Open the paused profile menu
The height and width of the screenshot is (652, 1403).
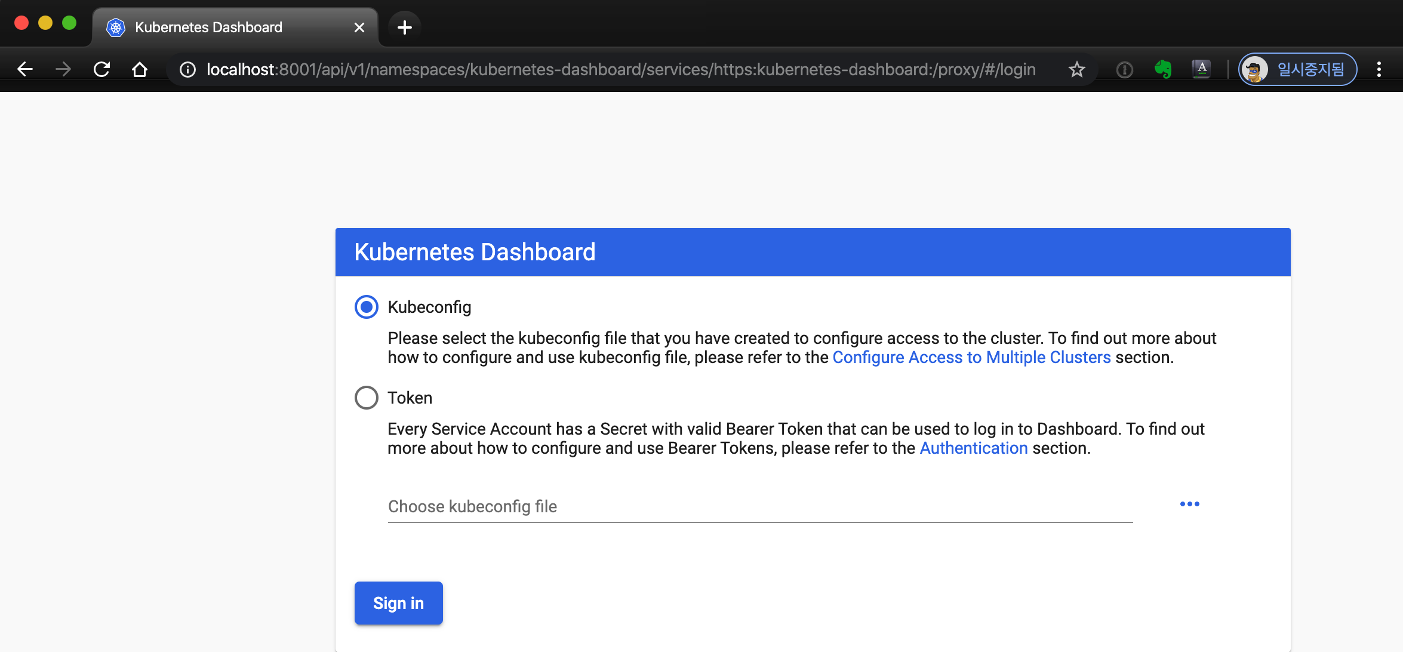pyautogui.click(x=1297, y=70)
